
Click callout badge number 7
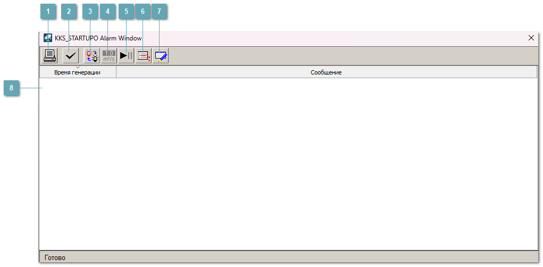tap(159, 11)
